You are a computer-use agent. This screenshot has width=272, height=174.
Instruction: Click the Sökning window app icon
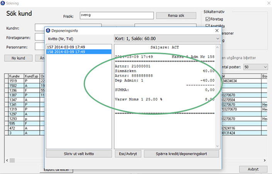point(3,3)
